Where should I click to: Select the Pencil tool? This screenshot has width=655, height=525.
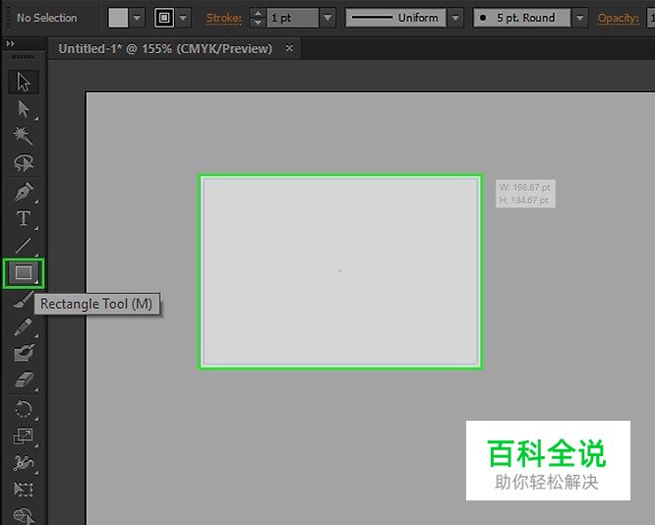pos(24,327)
